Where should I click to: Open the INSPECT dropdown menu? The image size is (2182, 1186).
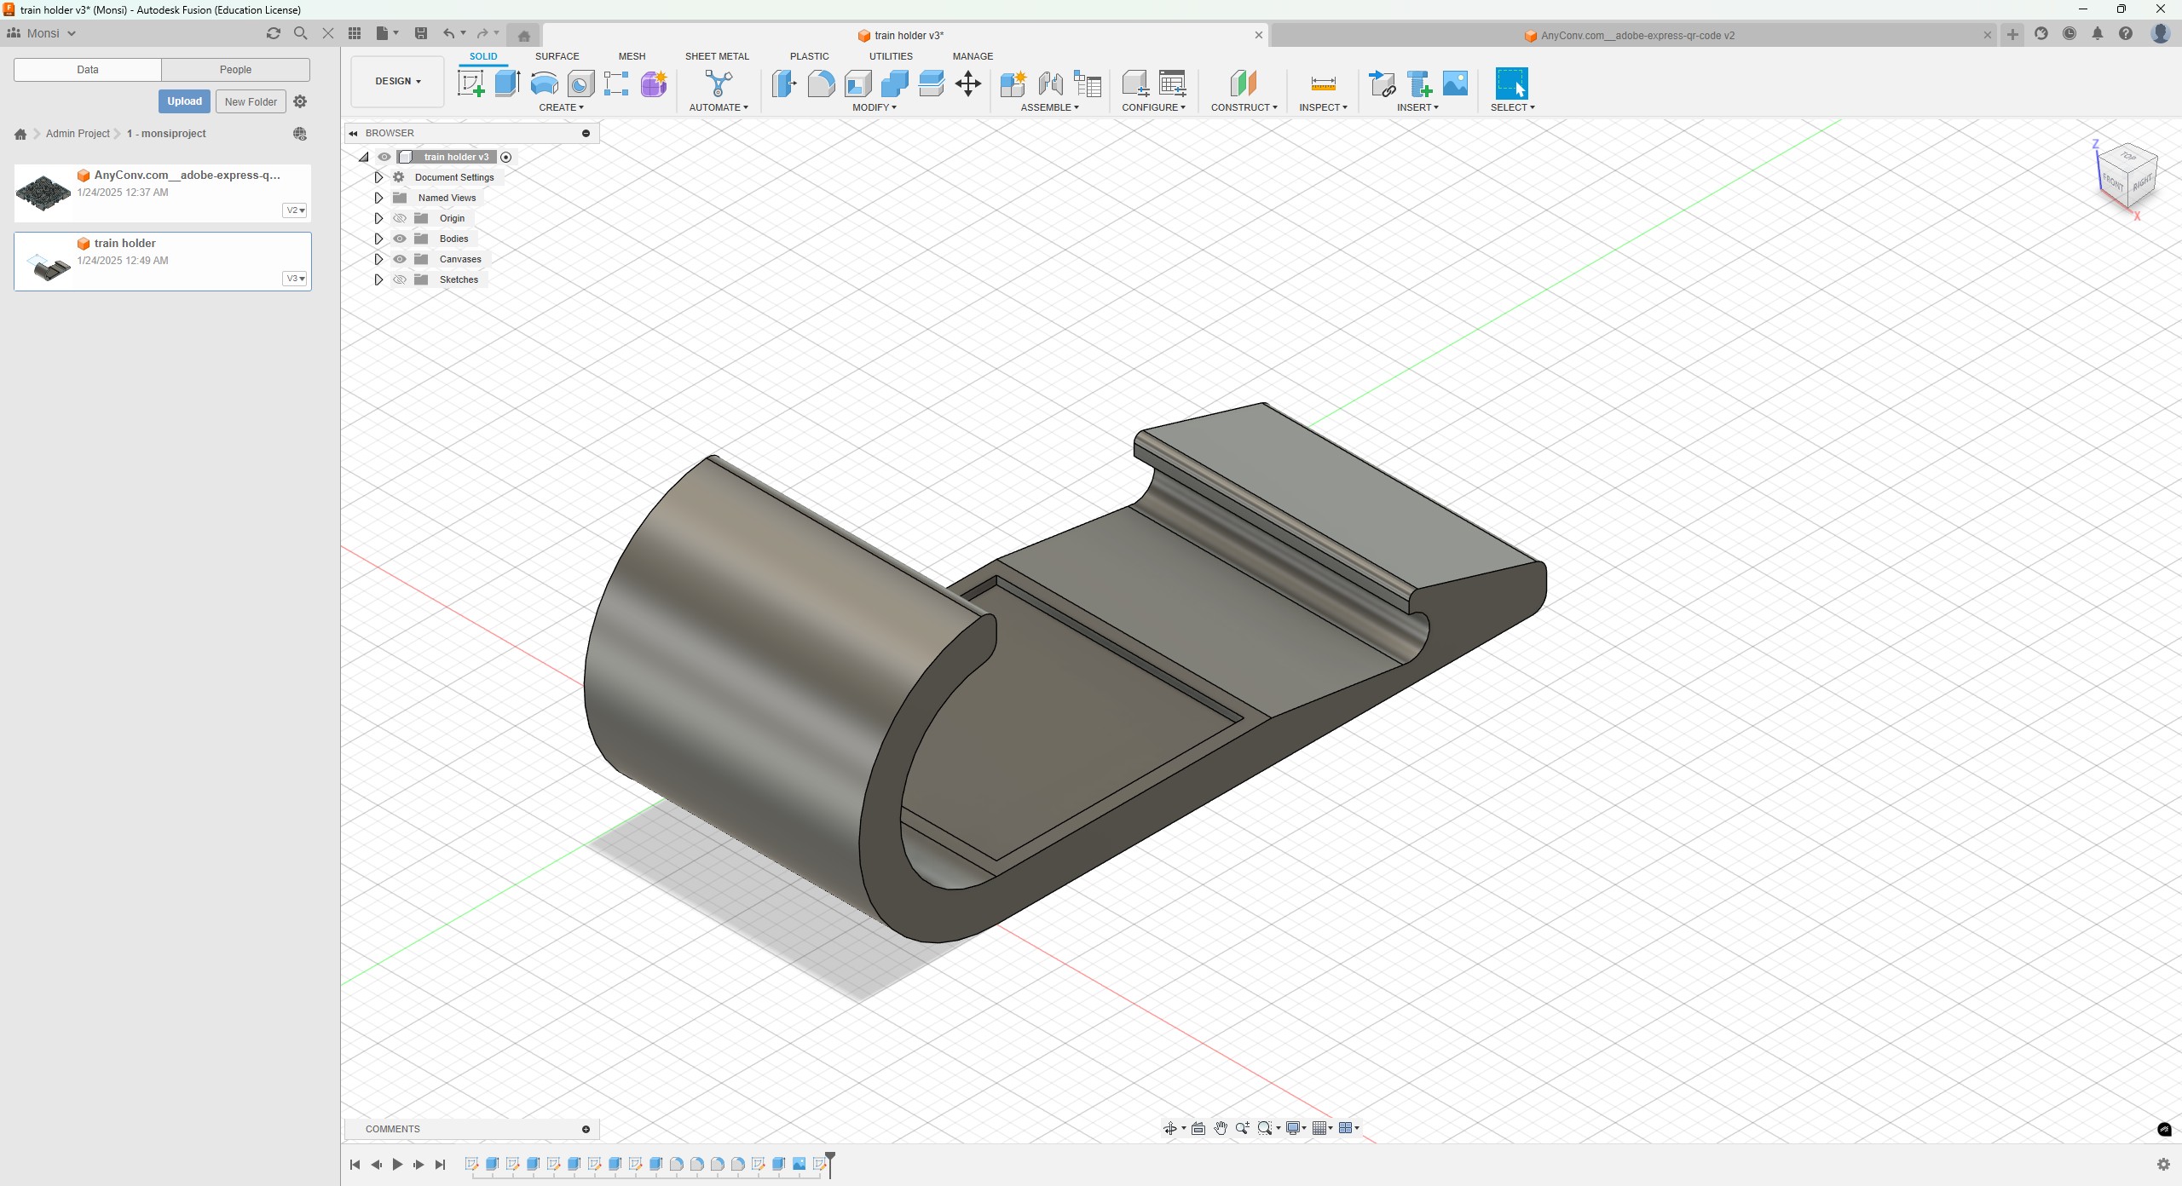pyautogui.click(x=1323, y=107)
